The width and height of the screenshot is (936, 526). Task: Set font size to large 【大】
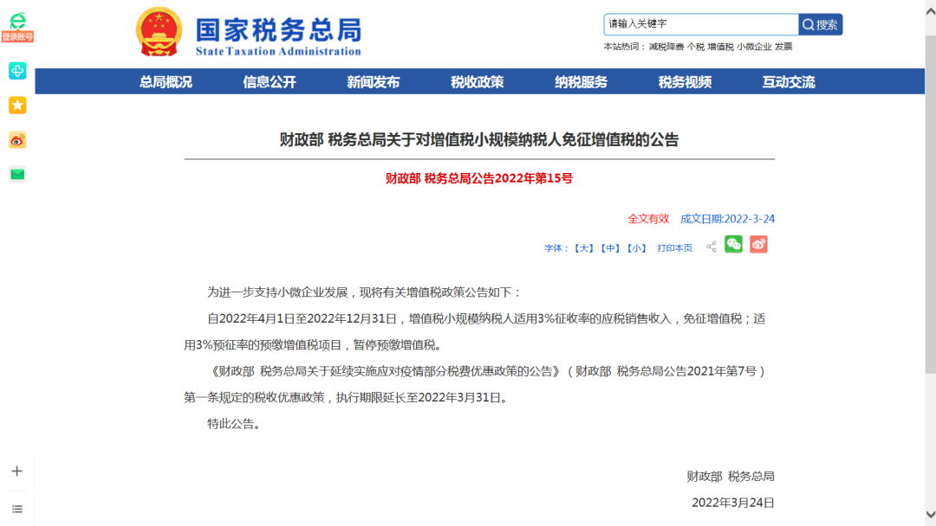coord(584,247)
